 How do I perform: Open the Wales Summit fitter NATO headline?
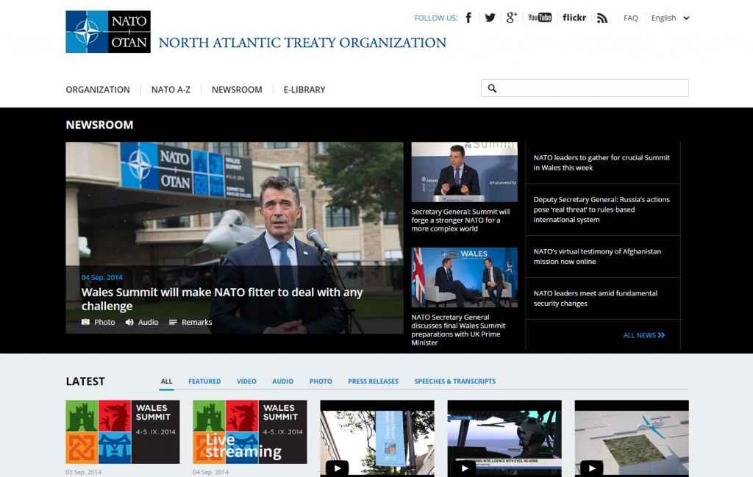tap(222, 299)
